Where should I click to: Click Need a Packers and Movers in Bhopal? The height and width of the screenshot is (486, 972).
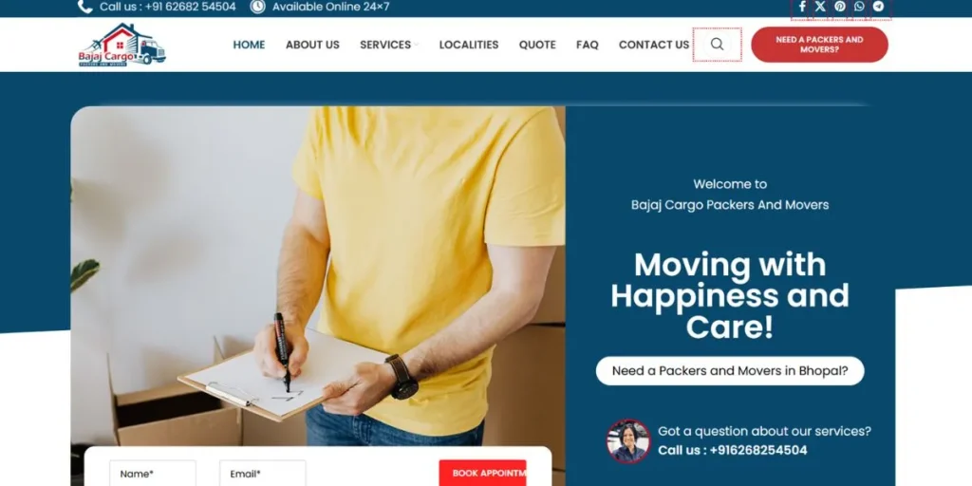coord(730,371)
